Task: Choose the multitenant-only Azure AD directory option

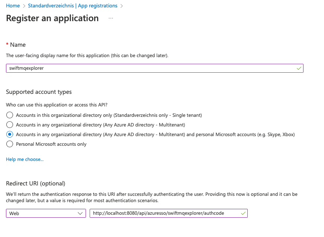Action: [x=10, y=125]
